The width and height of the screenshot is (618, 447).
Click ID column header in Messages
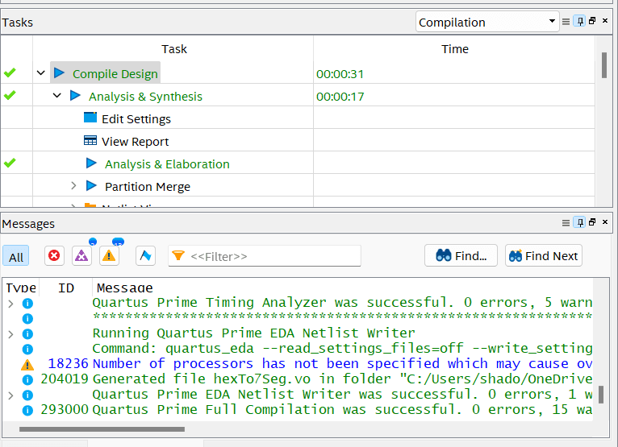(x=66, y=288)
